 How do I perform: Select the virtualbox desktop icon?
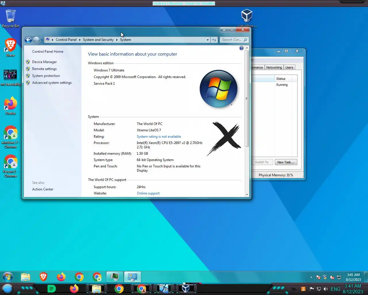point(247,18)
